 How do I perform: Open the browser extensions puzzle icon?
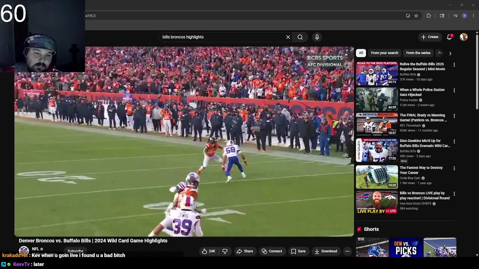(x=429, y=16)
